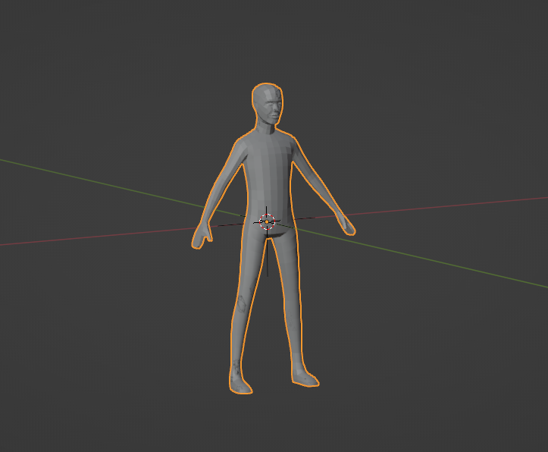
Task: Click the 3D cursor at the model's pelvis
Action: tap(268, 221)
